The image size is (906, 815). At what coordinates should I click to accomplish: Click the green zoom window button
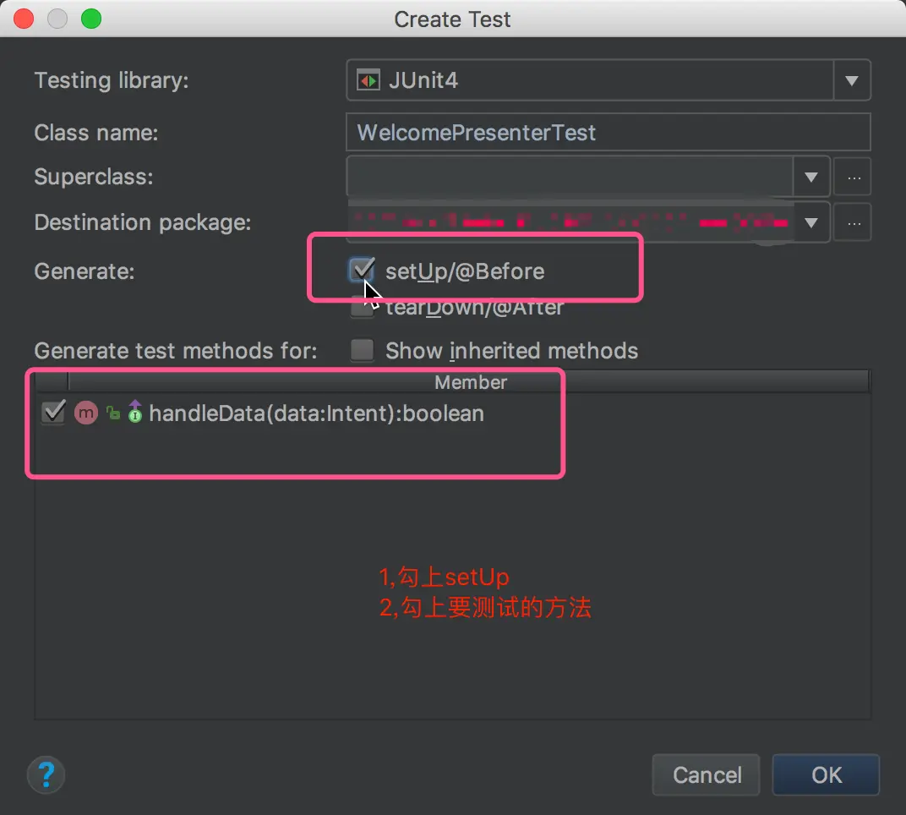click(x=90, y=19)
